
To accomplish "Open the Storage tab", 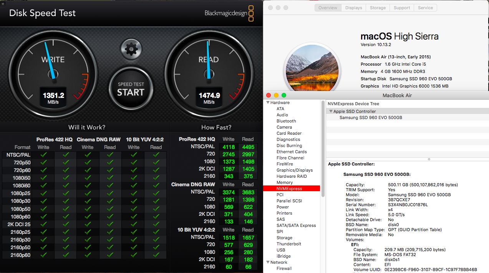I will [378, 8].
